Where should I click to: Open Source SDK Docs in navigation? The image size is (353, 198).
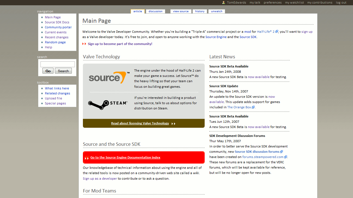pyautogui.click(x=57, y=22)
